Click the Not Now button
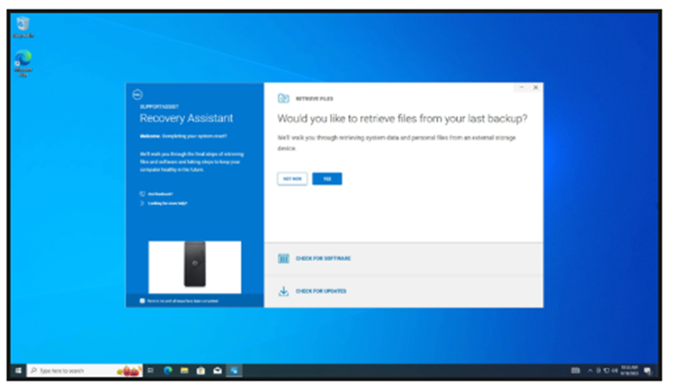Screen dimensions: 687x385 [292, 179]
